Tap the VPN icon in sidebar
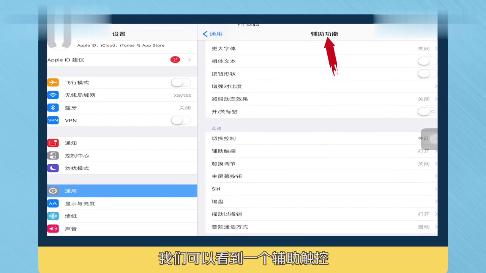Image resolution: width=486 pixels, height=273 pixels. pos(53,120)
